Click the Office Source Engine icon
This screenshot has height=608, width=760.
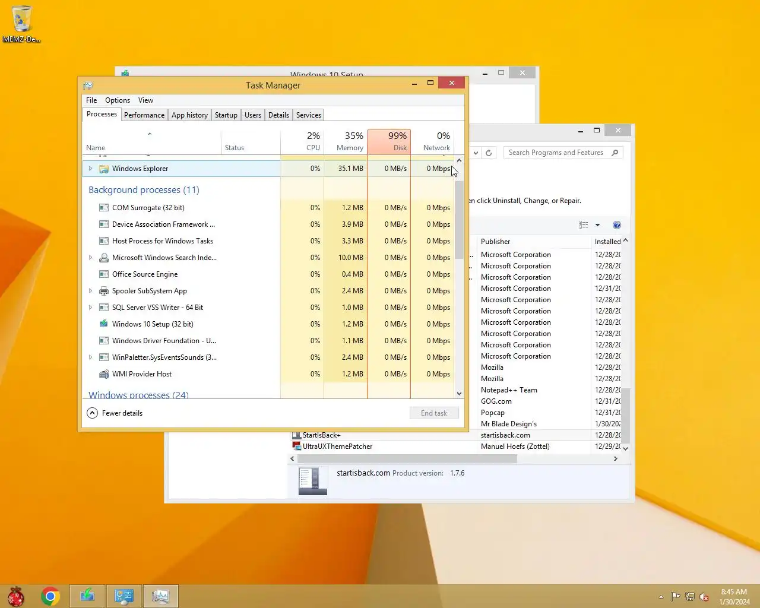click(x=104, y=274)
